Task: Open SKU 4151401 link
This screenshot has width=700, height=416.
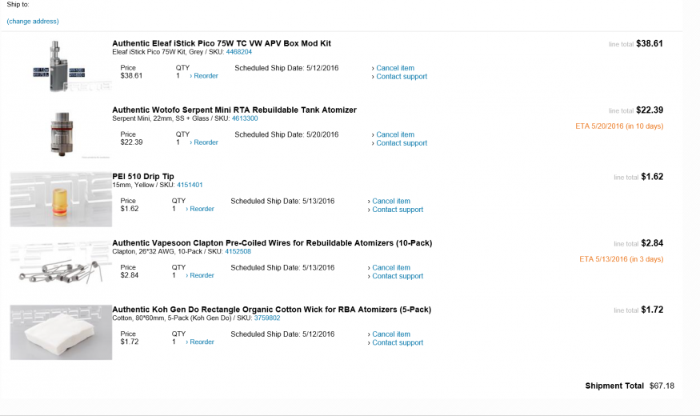Action: pos(190,185)
